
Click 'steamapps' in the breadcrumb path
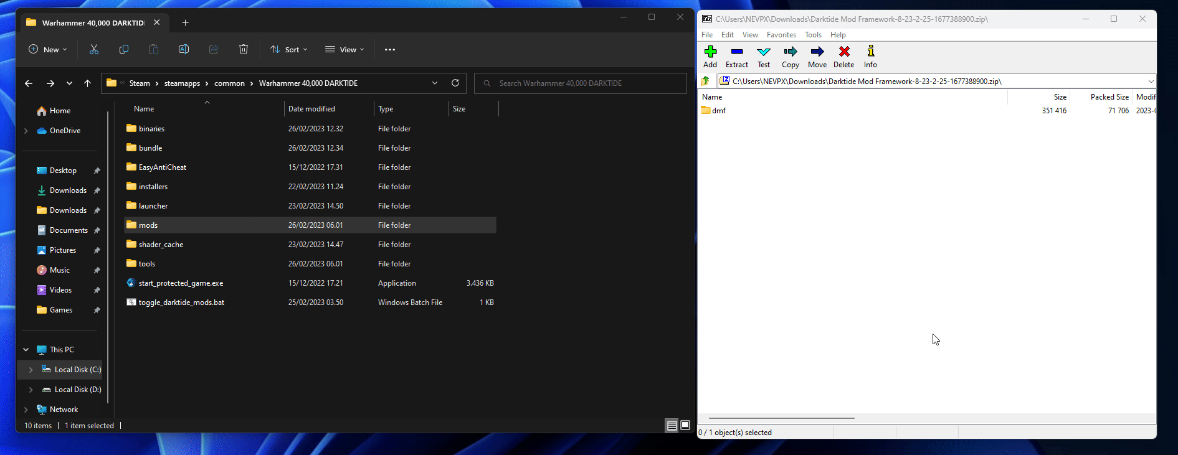pyautogui.click(x=182, y=83)
